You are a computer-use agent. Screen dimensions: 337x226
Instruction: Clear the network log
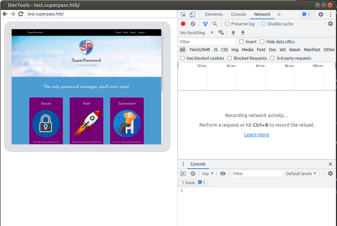click(193, 24)
